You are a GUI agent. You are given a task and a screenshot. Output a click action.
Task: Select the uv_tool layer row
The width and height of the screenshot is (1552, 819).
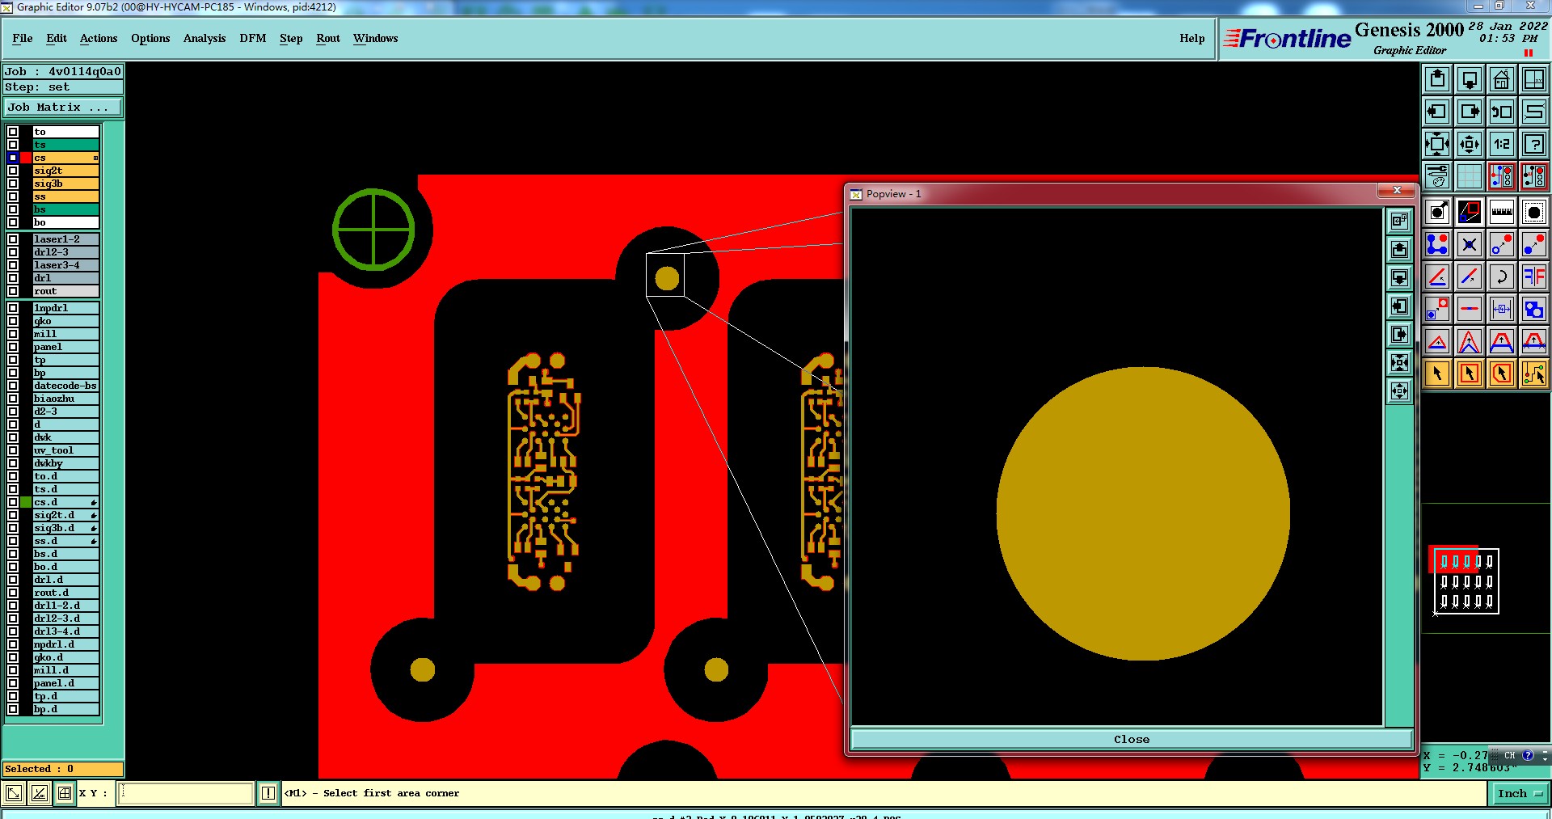tap(65, 450)
